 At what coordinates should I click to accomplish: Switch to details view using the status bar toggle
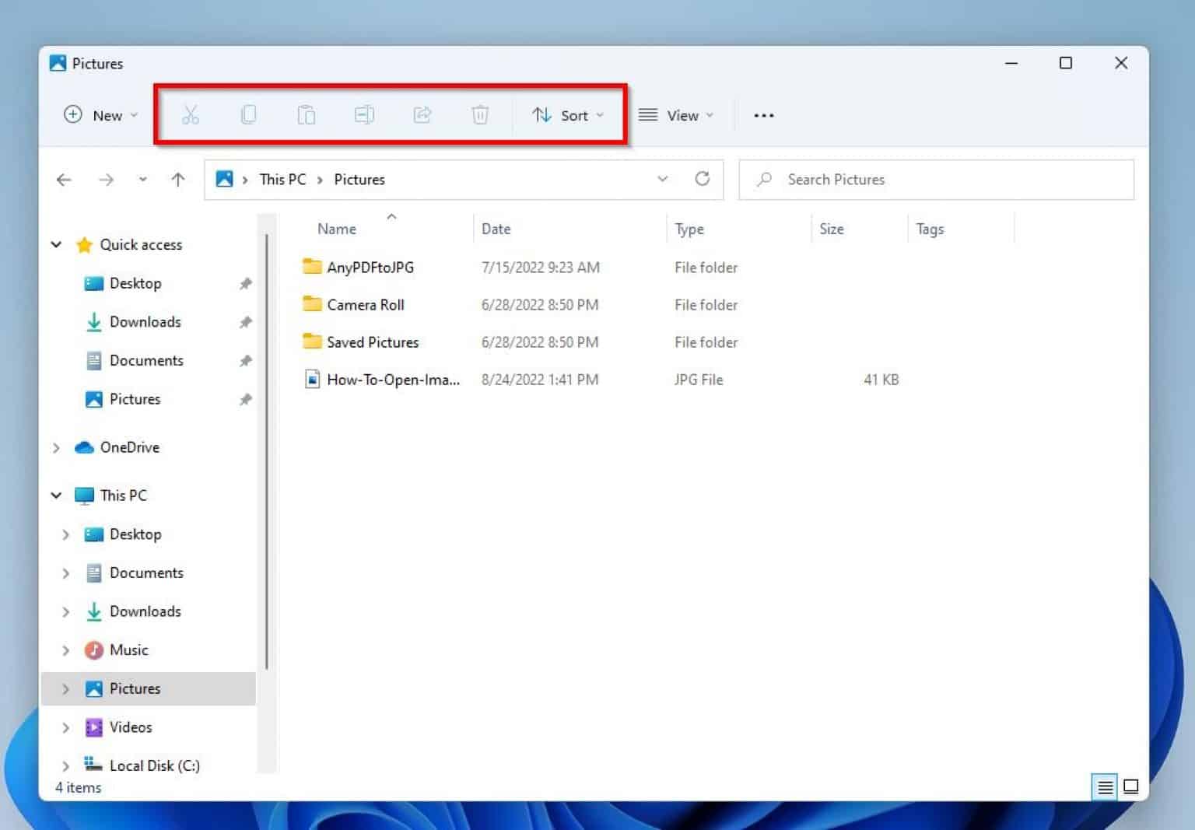pos(1104,786)
